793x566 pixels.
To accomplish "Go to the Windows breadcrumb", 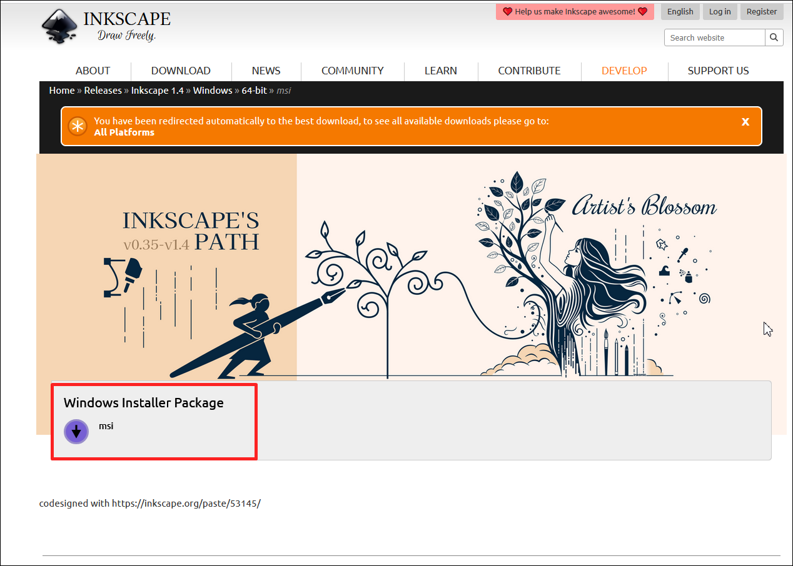I will click(213, 91).
